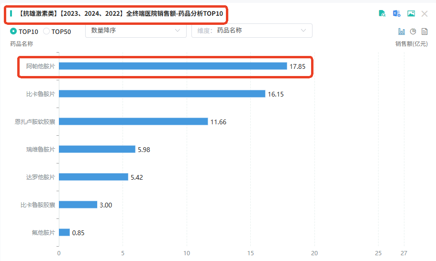Click the 达罗他胺片 label
This screenshot has width=436, height=261.
(41, 177)
